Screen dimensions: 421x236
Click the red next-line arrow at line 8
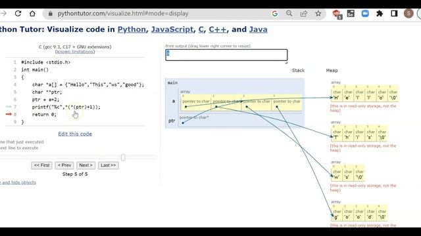(x=9, y=114)
